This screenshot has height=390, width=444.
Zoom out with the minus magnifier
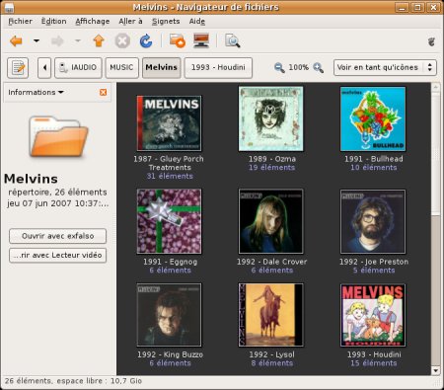tap(279, 68)
